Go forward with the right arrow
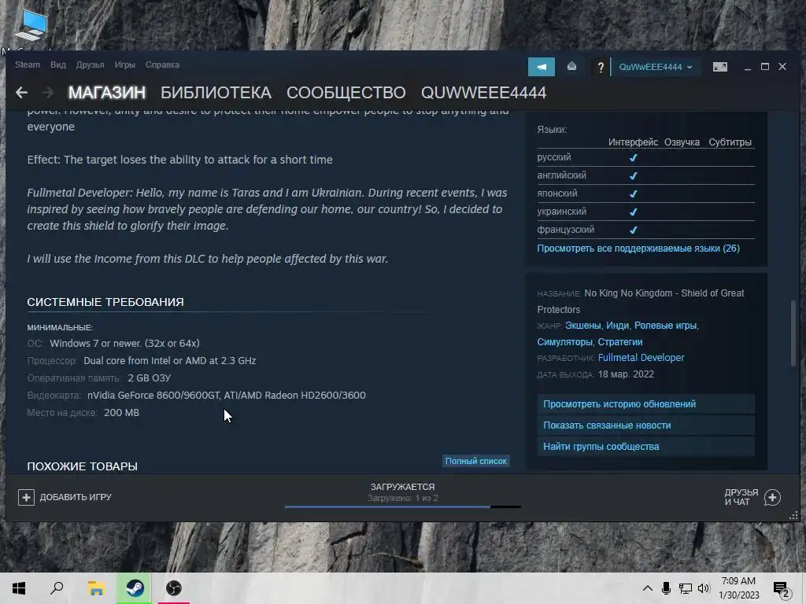 tap(47, 93)
